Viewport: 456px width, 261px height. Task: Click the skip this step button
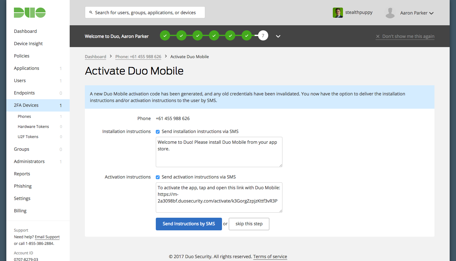click(249, 224)
